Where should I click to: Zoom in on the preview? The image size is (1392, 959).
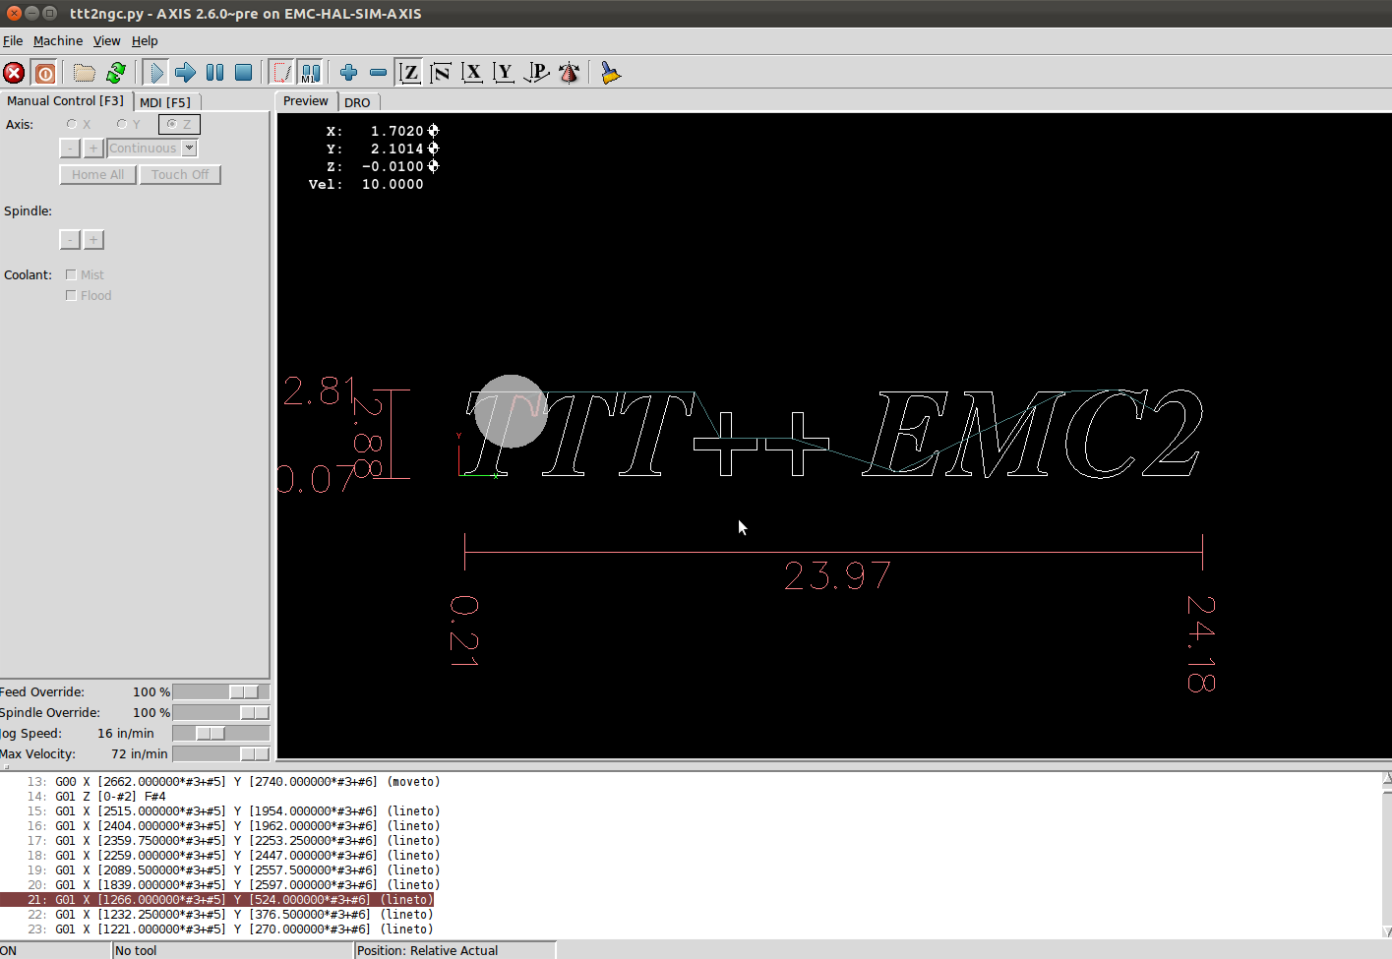(x=348, y=73)
